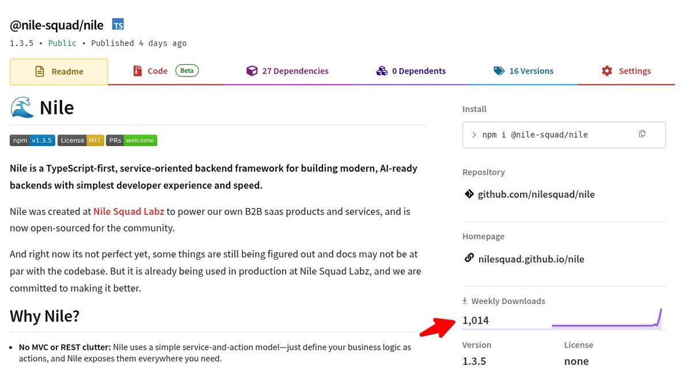Open github.com/nilesquad/nile repository link
691x370 pixels.
(536, 194)
